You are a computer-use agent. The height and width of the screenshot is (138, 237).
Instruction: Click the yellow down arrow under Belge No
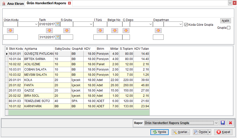click(x=115, y=31)
